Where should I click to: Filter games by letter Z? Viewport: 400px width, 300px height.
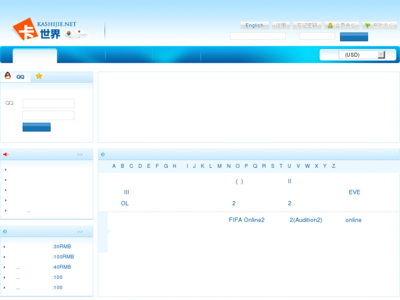pyautogui.click(x=333, y=166)
